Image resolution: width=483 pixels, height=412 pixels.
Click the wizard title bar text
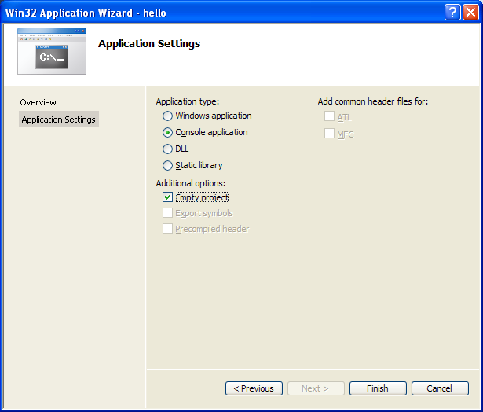pyautogui.click(x=86, y=13)
